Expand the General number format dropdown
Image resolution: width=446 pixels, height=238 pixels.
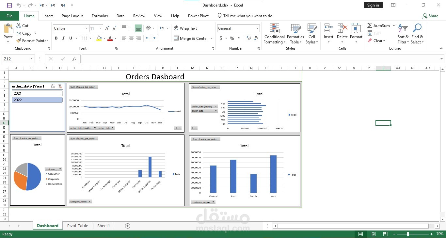(257, 28)
